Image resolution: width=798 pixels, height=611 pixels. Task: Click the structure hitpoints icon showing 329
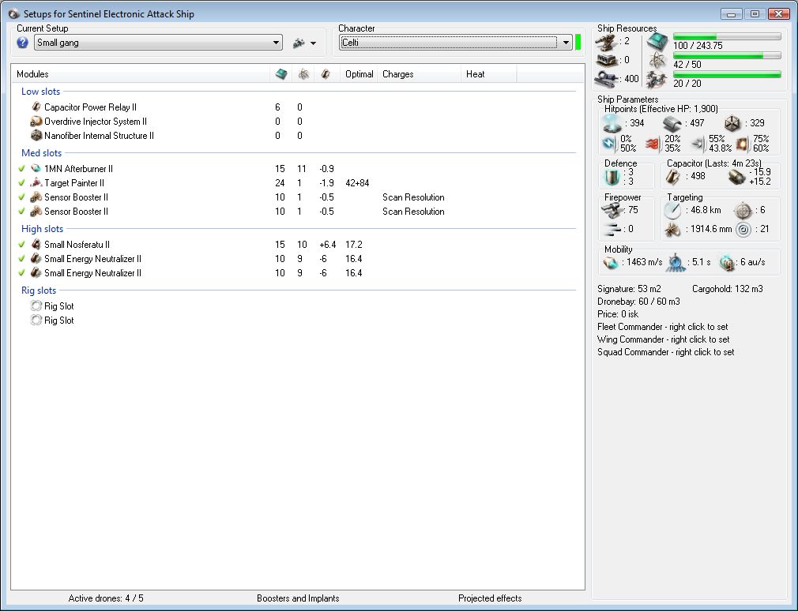[732, 123]
